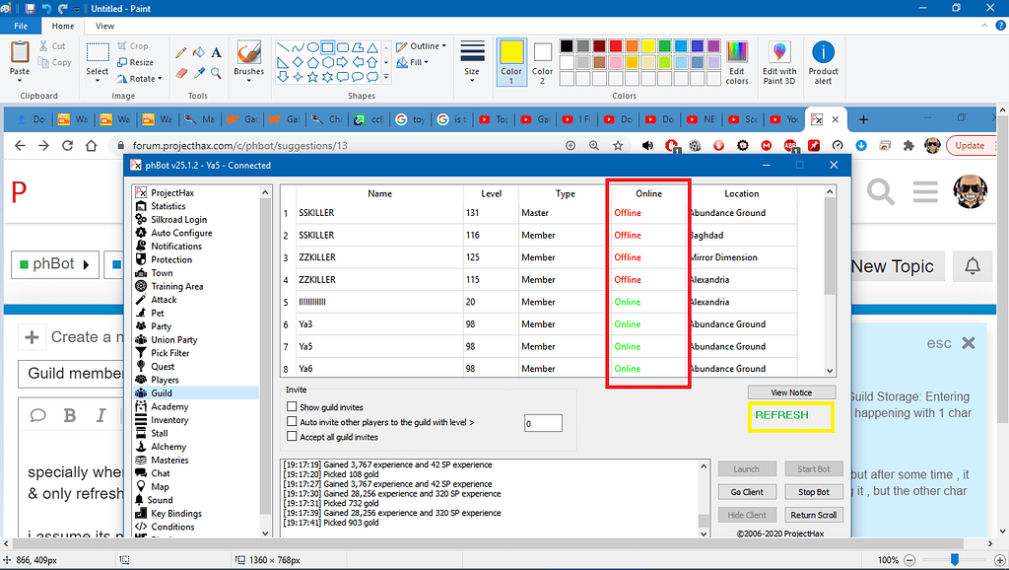Toggle Auto invite other players checkbox

[x=292, y=422]
